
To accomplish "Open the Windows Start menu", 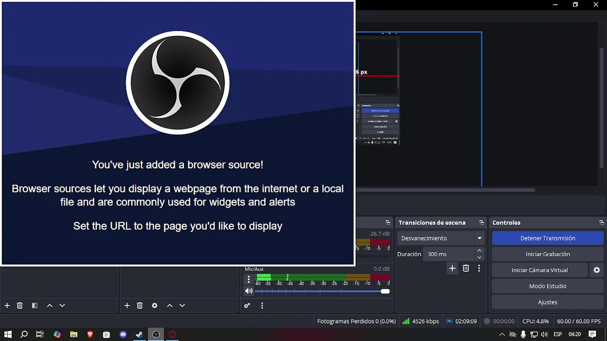I will pyautogui.click(x=8, y=334).
